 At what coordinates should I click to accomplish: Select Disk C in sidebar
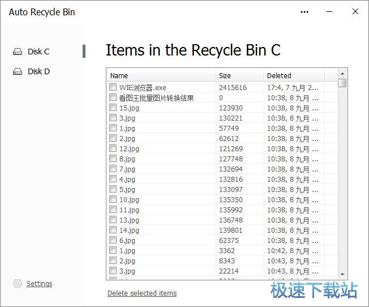tap(38, 52)
